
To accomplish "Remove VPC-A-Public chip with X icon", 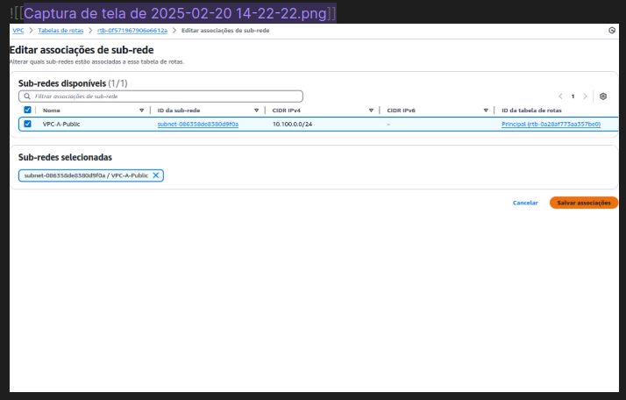I will point(156,175).
